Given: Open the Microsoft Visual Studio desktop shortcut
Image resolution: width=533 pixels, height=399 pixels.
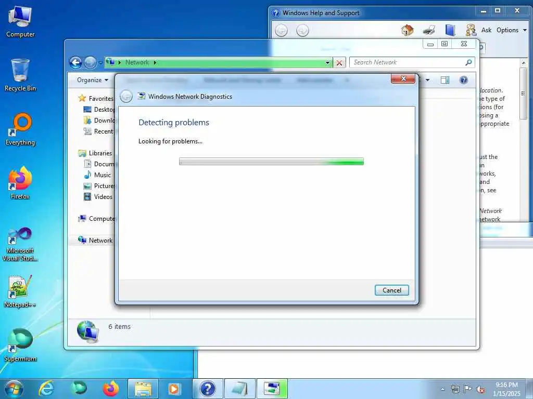Looking at the screenshot, I should [20, 244].
